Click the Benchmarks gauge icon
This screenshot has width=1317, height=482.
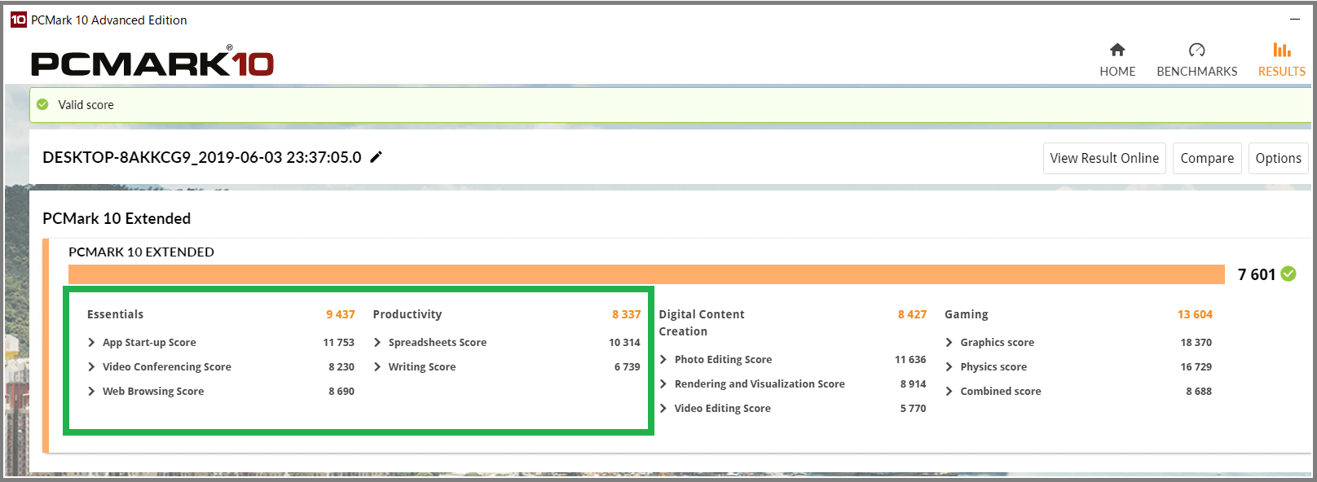[x=1196, y=50]
